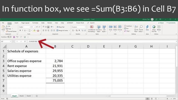The image size is (178, 100).
Task: Click the Cut scissors command
Action: (8, 26)
